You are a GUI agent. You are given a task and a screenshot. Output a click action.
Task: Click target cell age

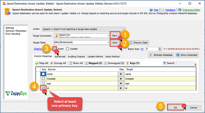tap(160, 84)
